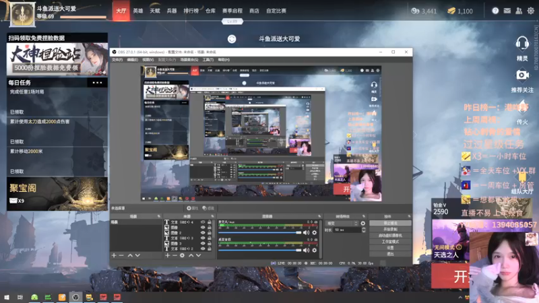This screenshot has height=303, width=539.
Task: Toggle visibility of 图像 2 source
Action: coord(203,232)
